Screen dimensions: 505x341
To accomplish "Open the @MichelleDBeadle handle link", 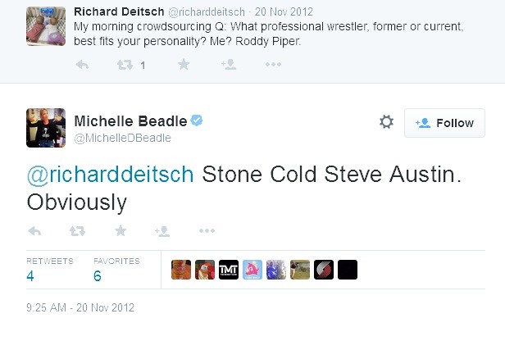I will (122, 139).
